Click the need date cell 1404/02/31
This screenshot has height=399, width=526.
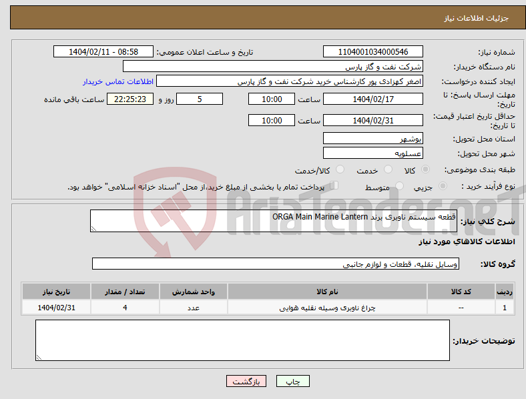click(56, 308)
